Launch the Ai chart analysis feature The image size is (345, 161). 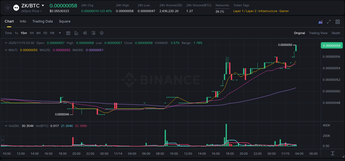[x=320, y=22]
